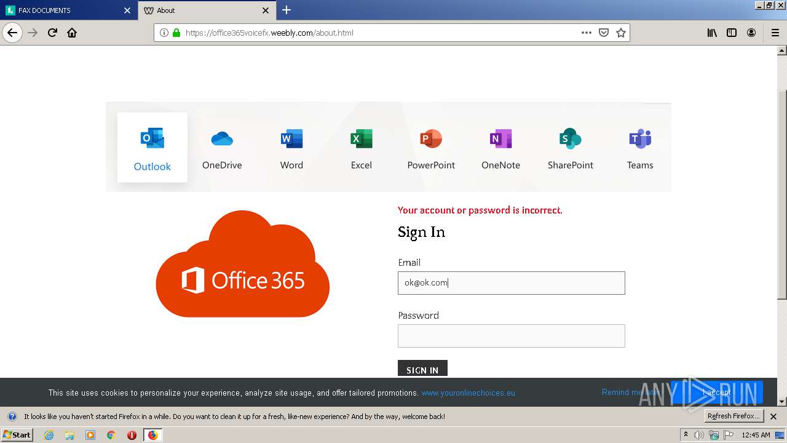The width and height of the screenshot is (787, 443).
Task: Select the Firefox taskbar button
Action: (x=152, y=435)
